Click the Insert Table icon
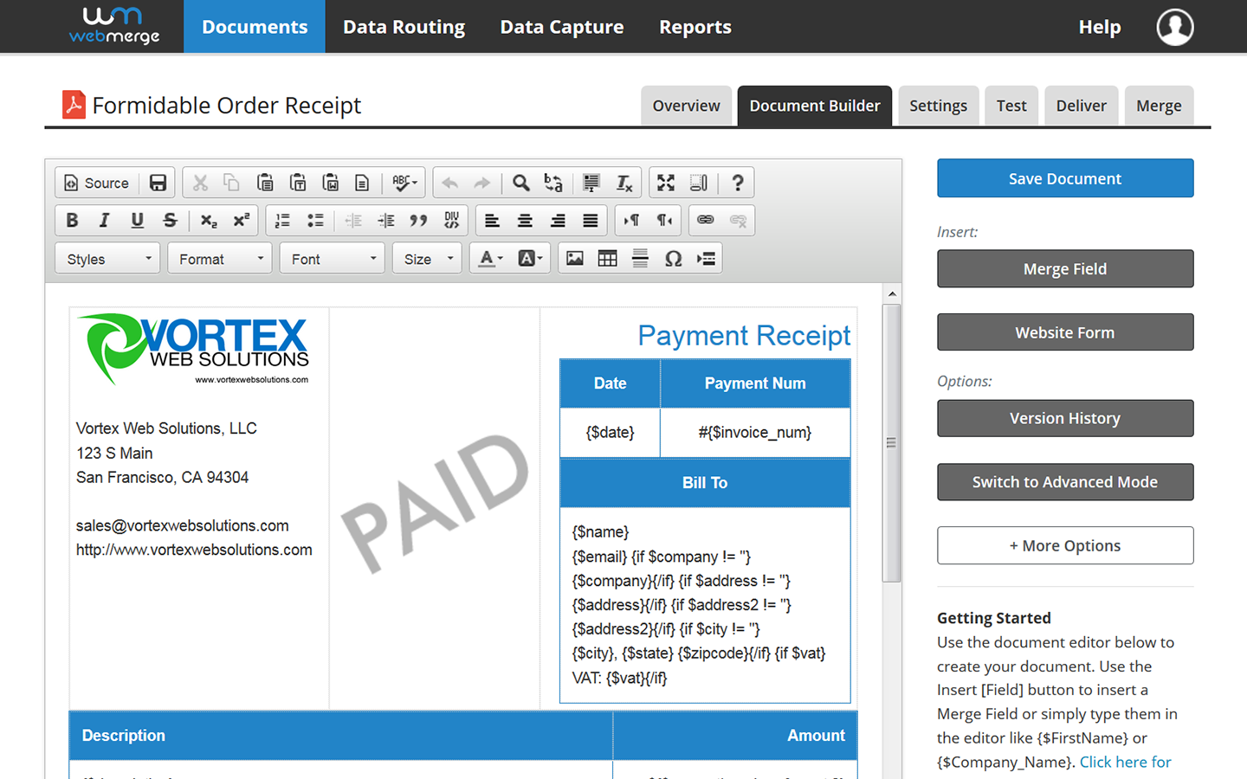 point(608,259)
